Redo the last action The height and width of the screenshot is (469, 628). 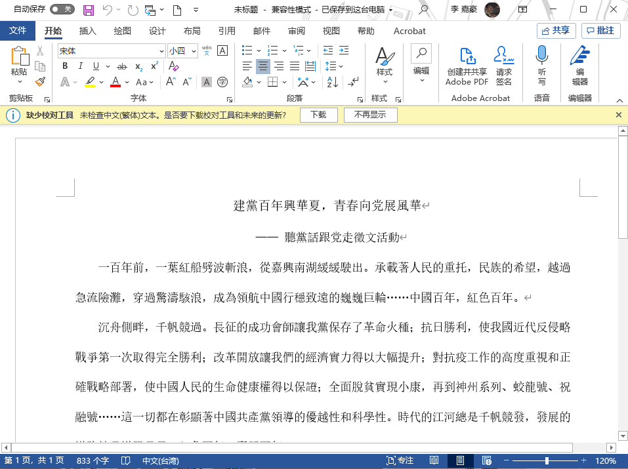[133, 10]
